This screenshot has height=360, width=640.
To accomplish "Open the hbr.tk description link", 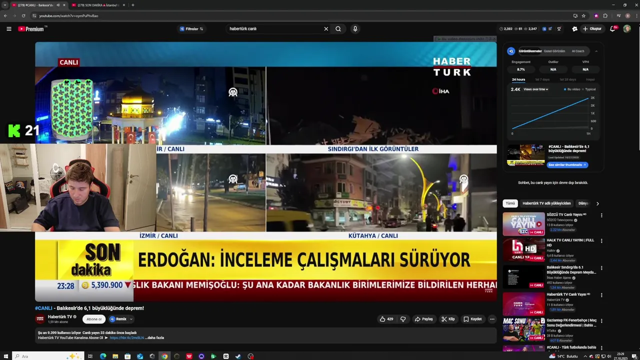I will (x=126, y=338).
